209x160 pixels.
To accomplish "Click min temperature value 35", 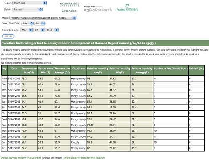I will (x=46, y=113).
